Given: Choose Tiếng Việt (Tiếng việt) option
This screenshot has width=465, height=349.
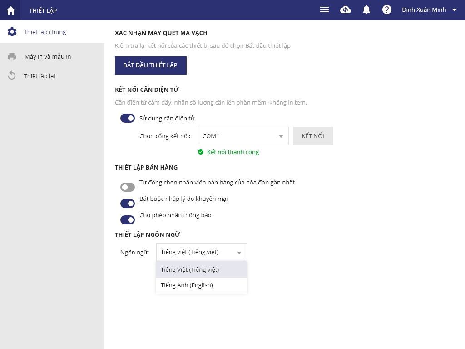Looking at the screenshot, I should tap(190, 269).
